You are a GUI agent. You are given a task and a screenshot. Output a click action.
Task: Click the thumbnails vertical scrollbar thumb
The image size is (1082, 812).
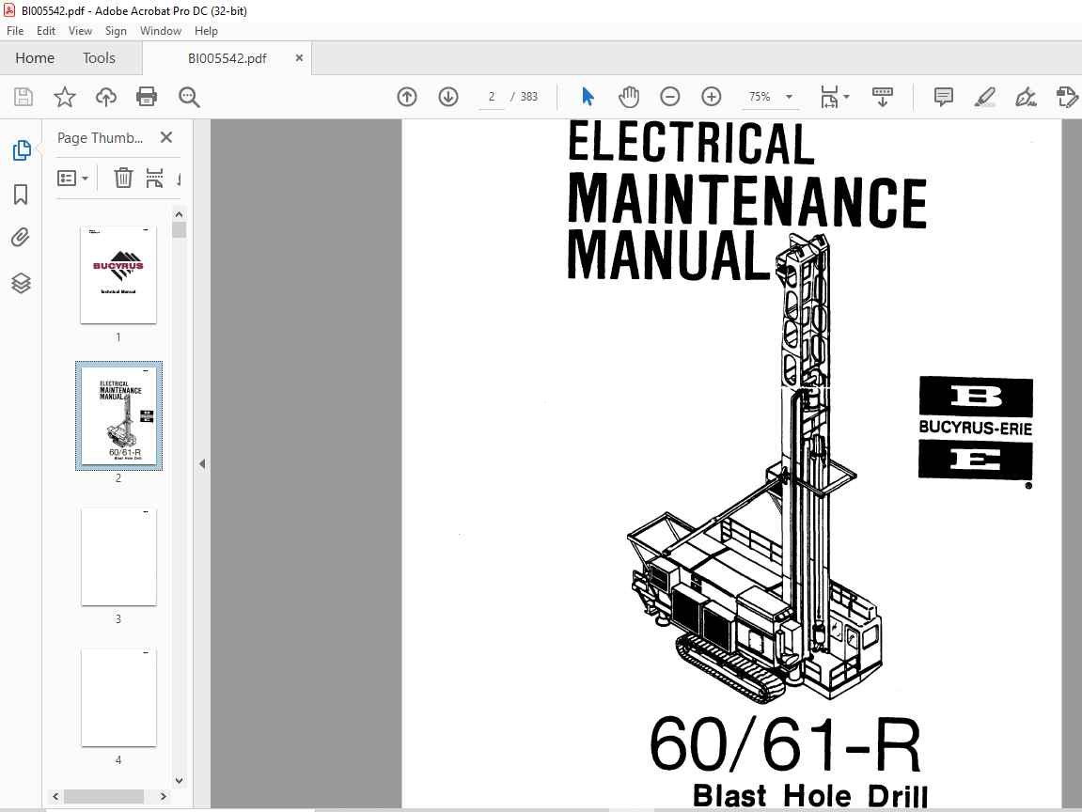coord(179,229)
